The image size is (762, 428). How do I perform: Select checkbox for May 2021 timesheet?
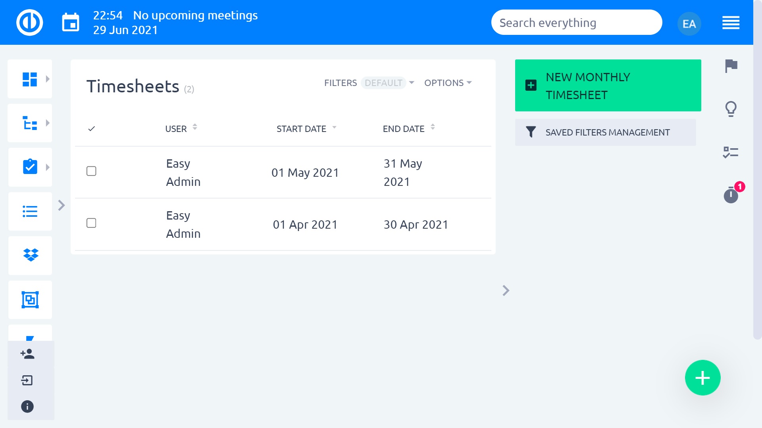[91, 171]
